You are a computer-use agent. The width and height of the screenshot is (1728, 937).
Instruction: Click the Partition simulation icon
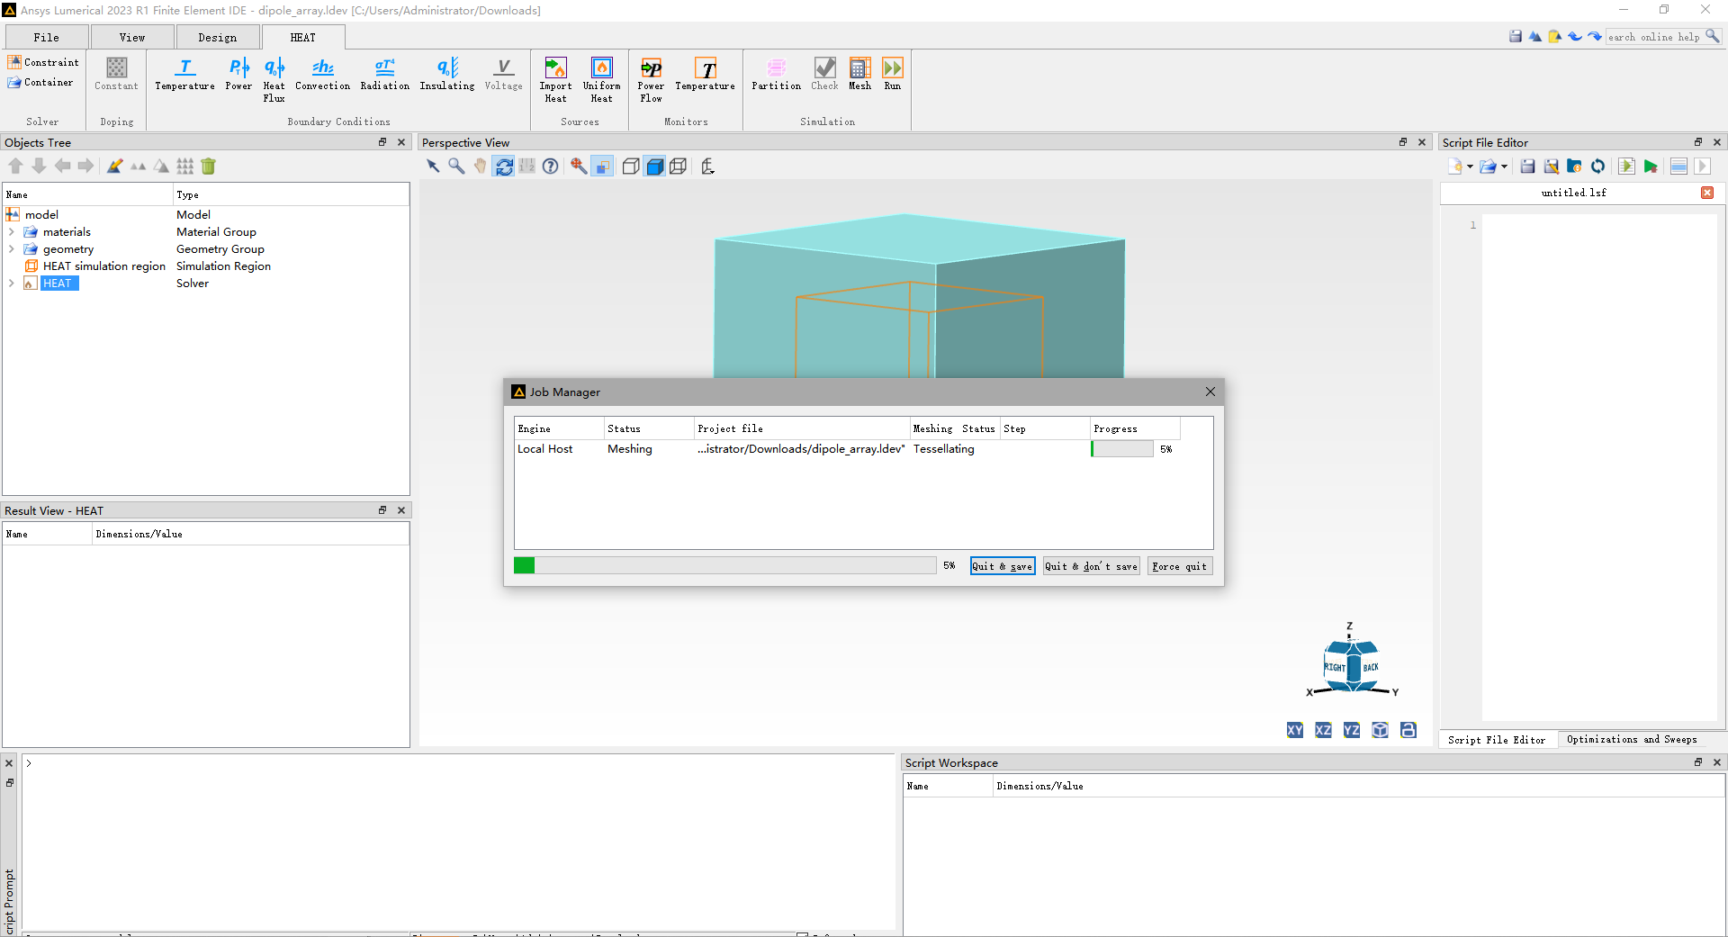coord(776,75)
